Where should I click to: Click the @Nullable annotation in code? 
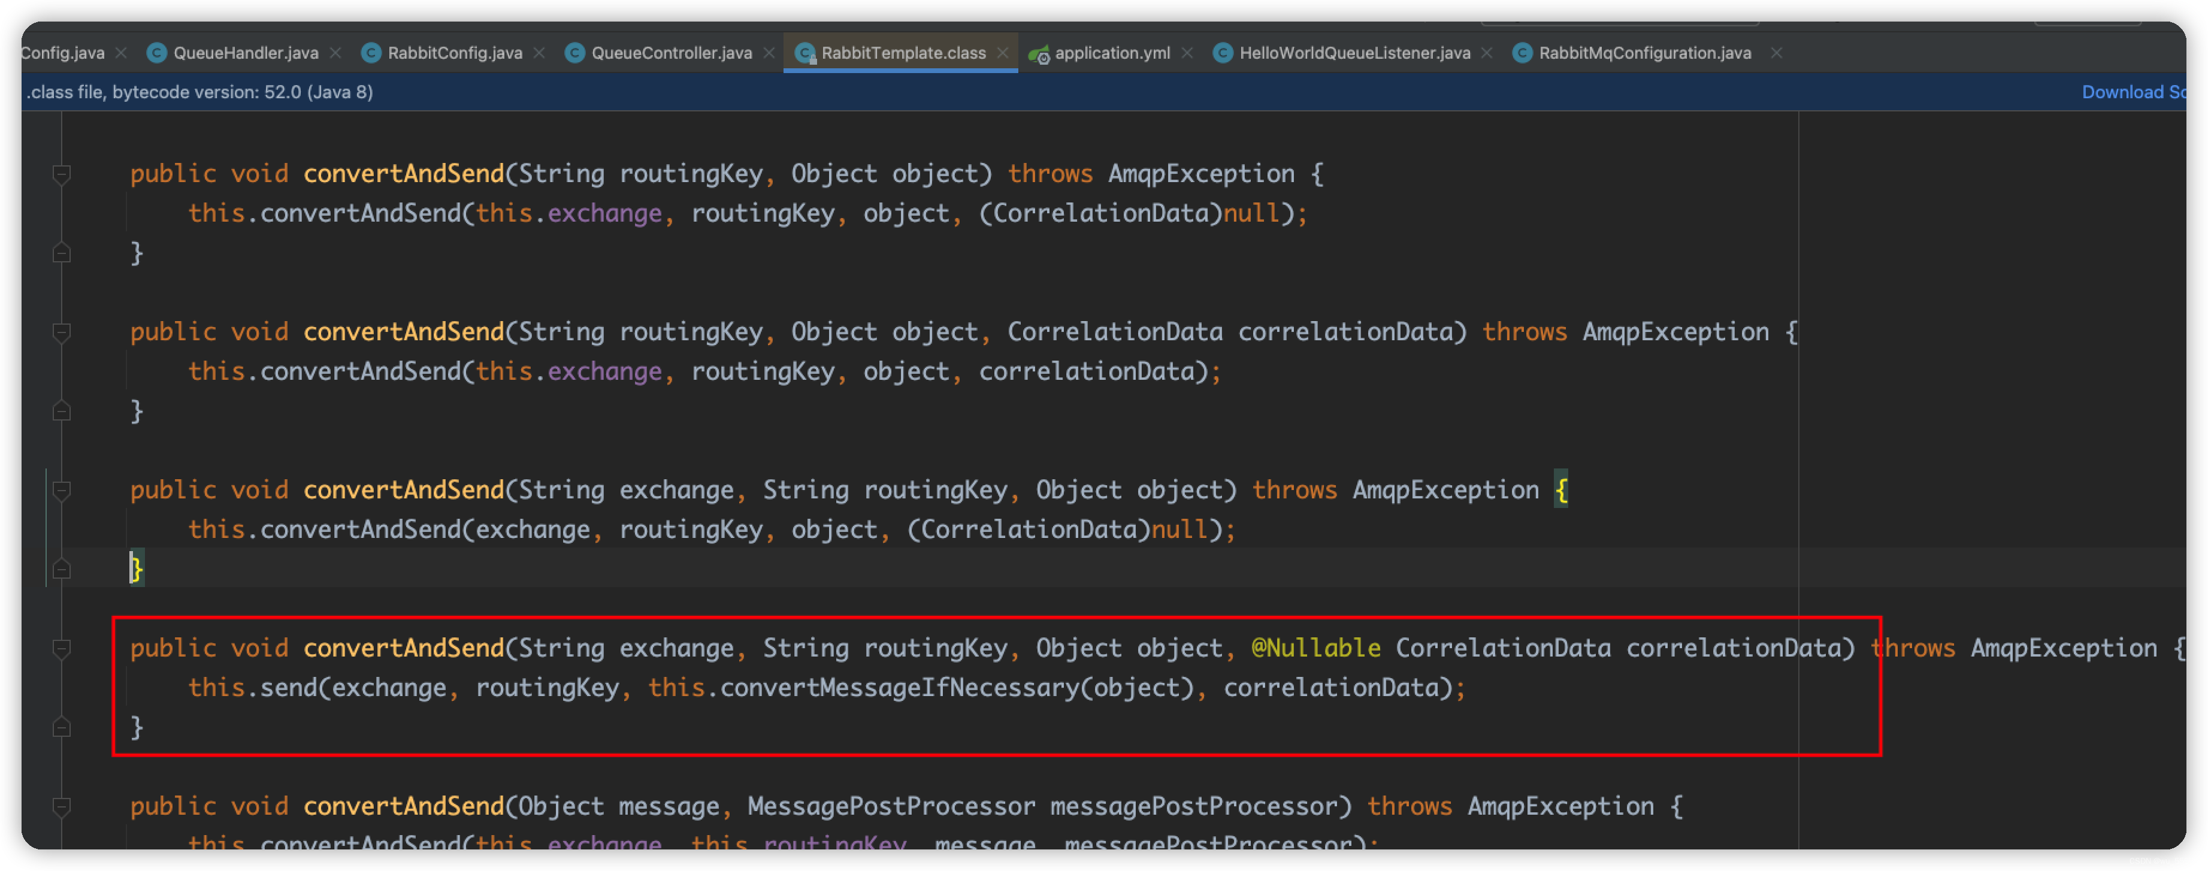[x=1315, y=648]
